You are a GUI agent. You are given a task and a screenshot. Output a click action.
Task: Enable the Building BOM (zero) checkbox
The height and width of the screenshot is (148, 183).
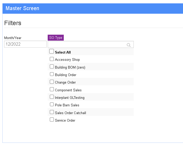[x=52, y=66]
